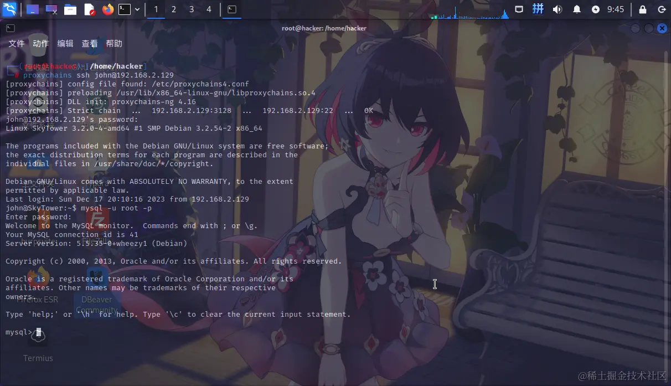Close the terminal window

[662, 28]
